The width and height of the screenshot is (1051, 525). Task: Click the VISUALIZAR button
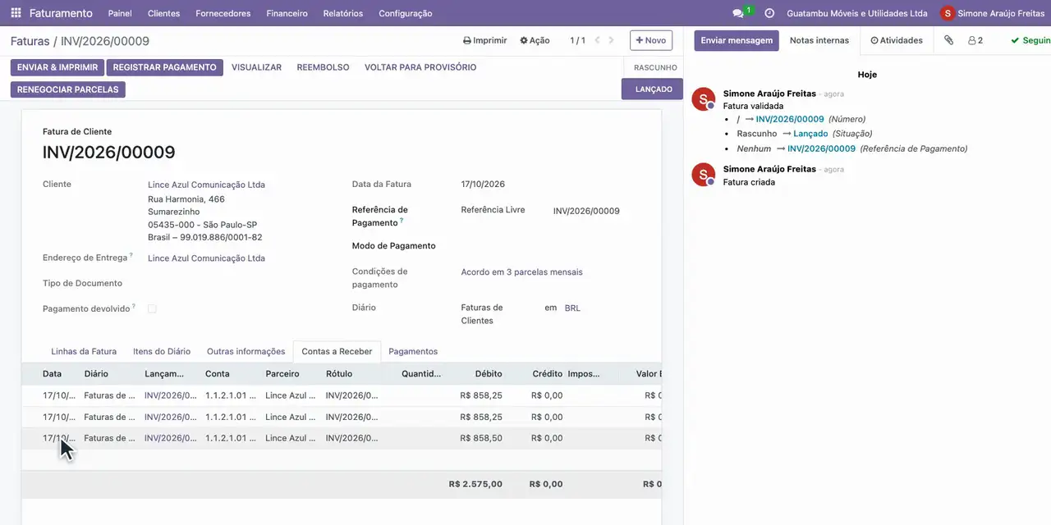(x=256, y=67)
